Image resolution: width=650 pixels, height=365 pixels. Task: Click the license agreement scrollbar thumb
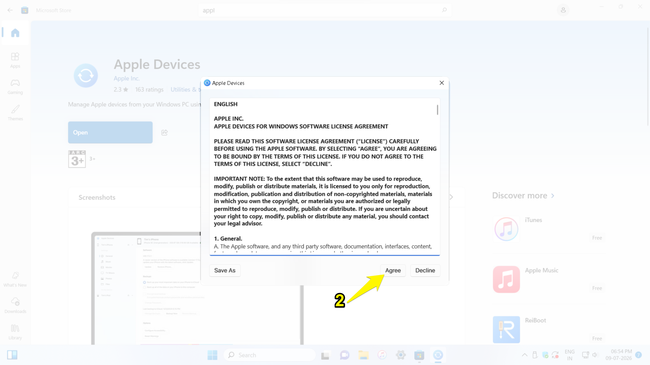[437, 110]
